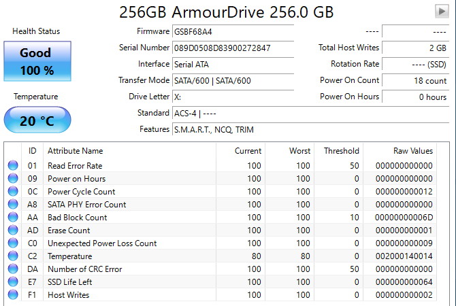Click the Interface field Serial ATA
456x306 pixels.
point(233,64)
